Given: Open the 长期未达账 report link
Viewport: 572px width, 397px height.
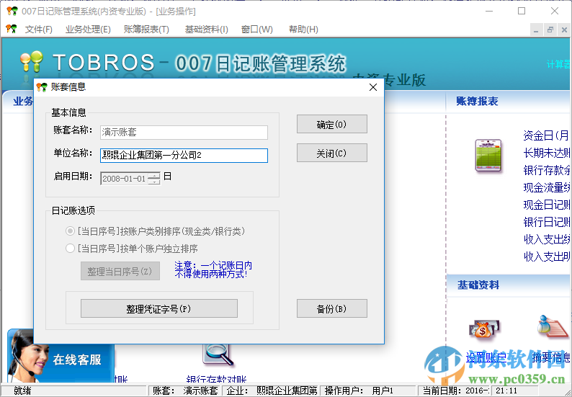Looking at the screenshot, I should pos(546,153).
